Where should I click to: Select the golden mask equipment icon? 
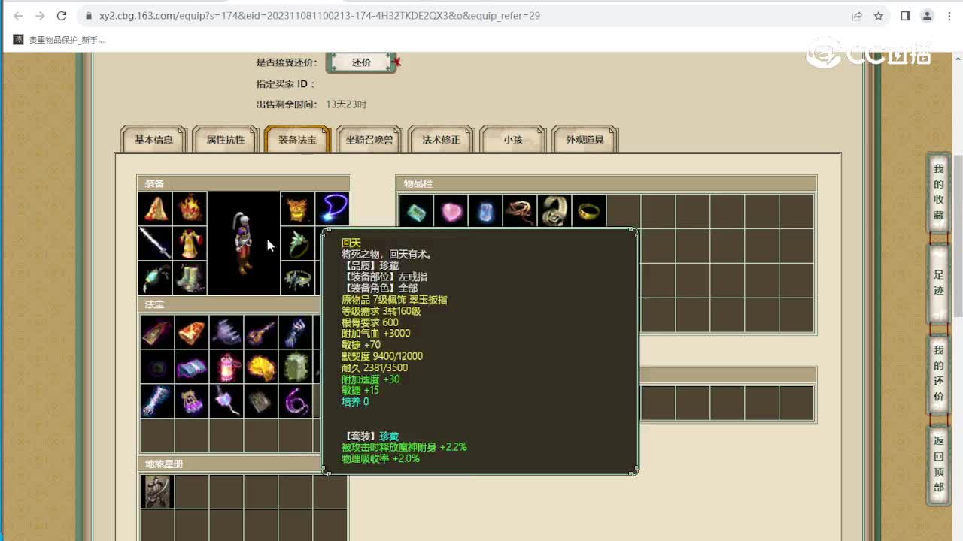pos(298,209)
